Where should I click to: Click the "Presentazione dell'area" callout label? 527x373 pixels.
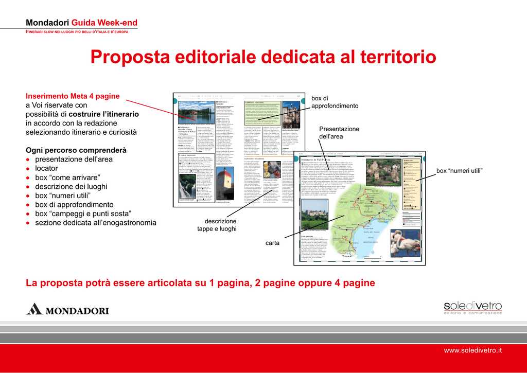pyautogui.click(x=339, y=133)
